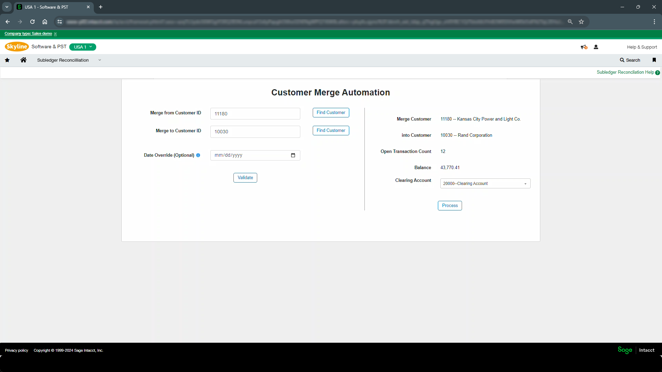Click the Merge to Customer ID field

click(255, 132)
